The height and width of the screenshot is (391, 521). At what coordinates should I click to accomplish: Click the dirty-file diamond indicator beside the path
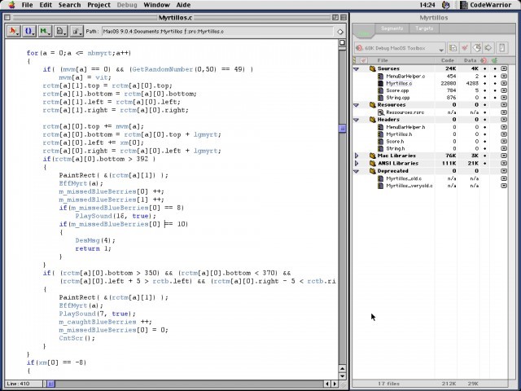click(x=340, y=32)
